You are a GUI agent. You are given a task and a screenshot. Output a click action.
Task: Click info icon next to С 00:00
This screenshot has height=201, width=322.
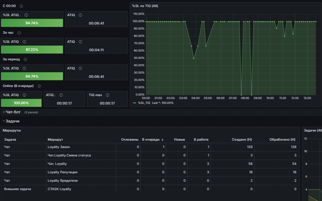coord(21,6)
